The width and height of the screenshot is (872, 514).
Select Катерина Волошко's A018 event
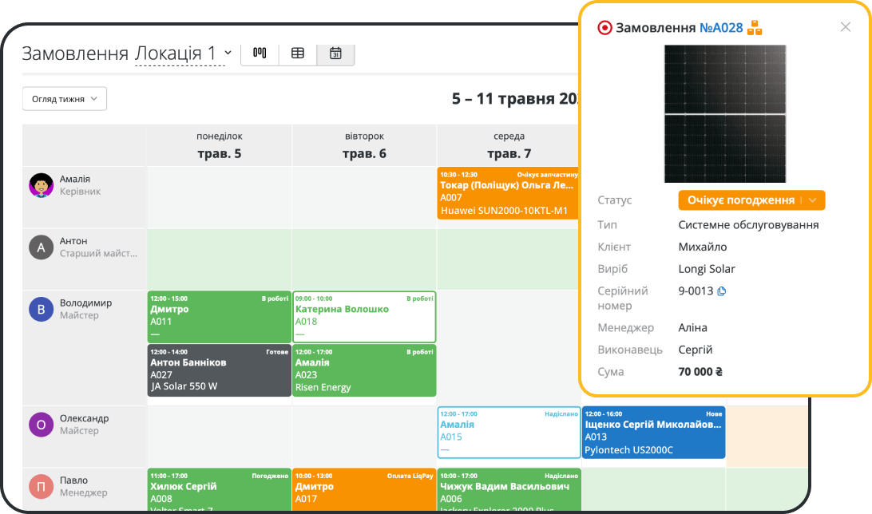[x=364, y=316]
